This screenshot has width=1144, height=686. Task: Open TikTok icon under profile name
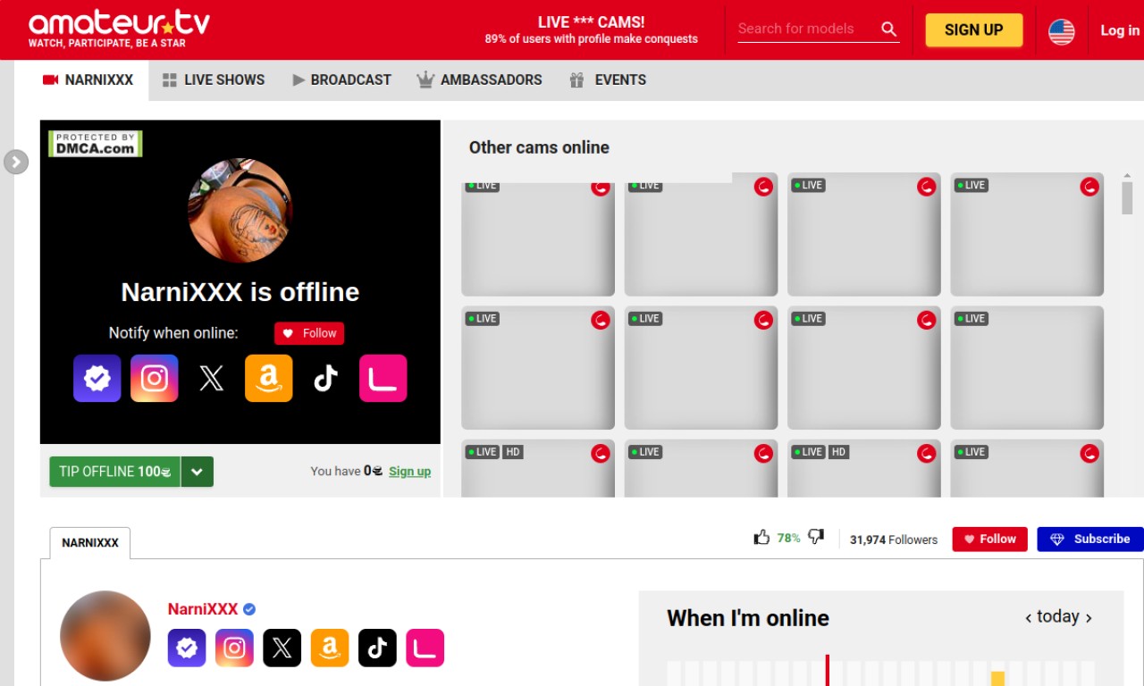click(x=377, y=648)
